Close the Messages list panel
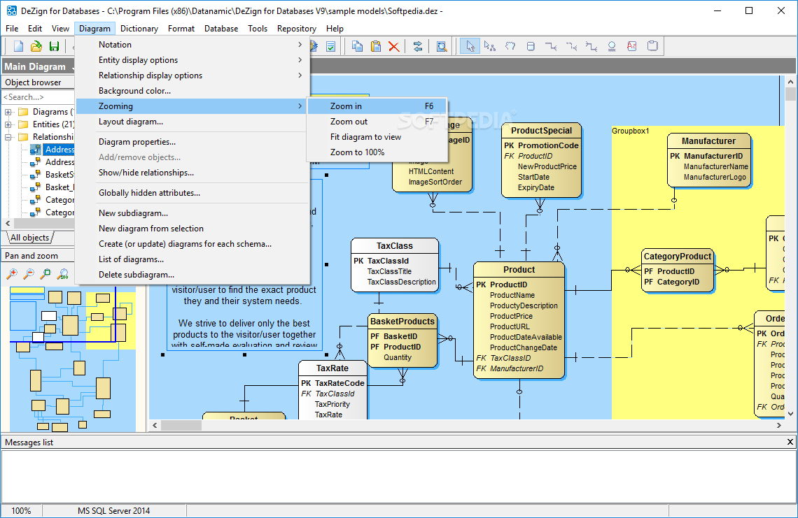The height and width of the screenshot is (518, 798). coord(790,442)
